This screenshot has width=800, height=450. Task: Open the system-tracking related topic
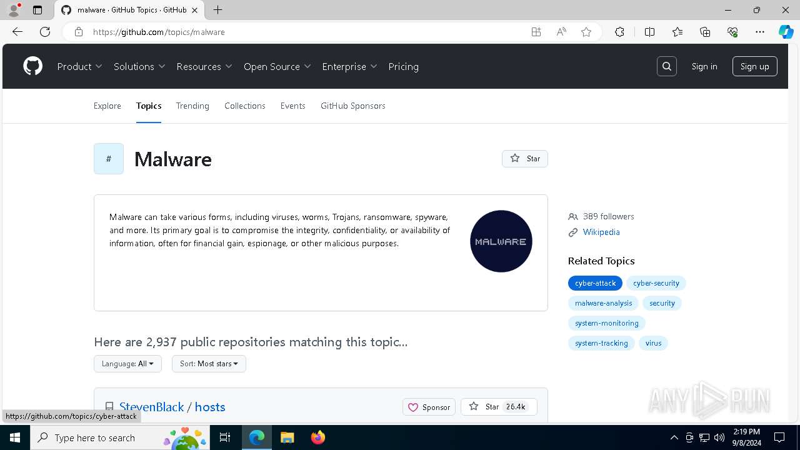point(601,343)
